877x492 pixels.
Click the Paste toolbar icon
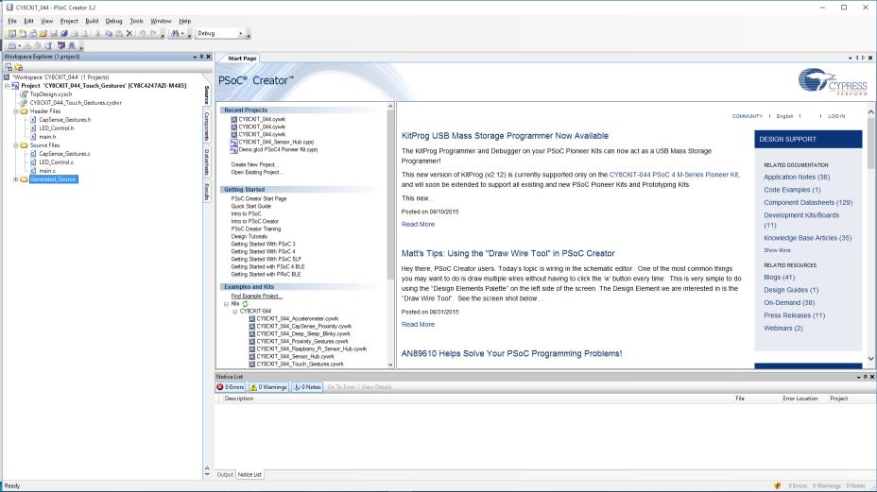click(x=118, y=34)
